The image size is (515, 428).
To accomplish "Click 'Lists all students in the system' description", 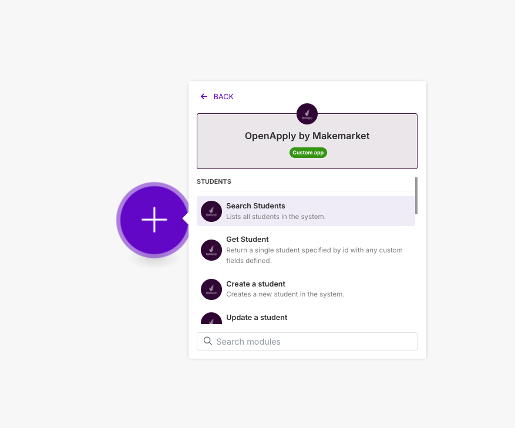I will tap(276, 217).
